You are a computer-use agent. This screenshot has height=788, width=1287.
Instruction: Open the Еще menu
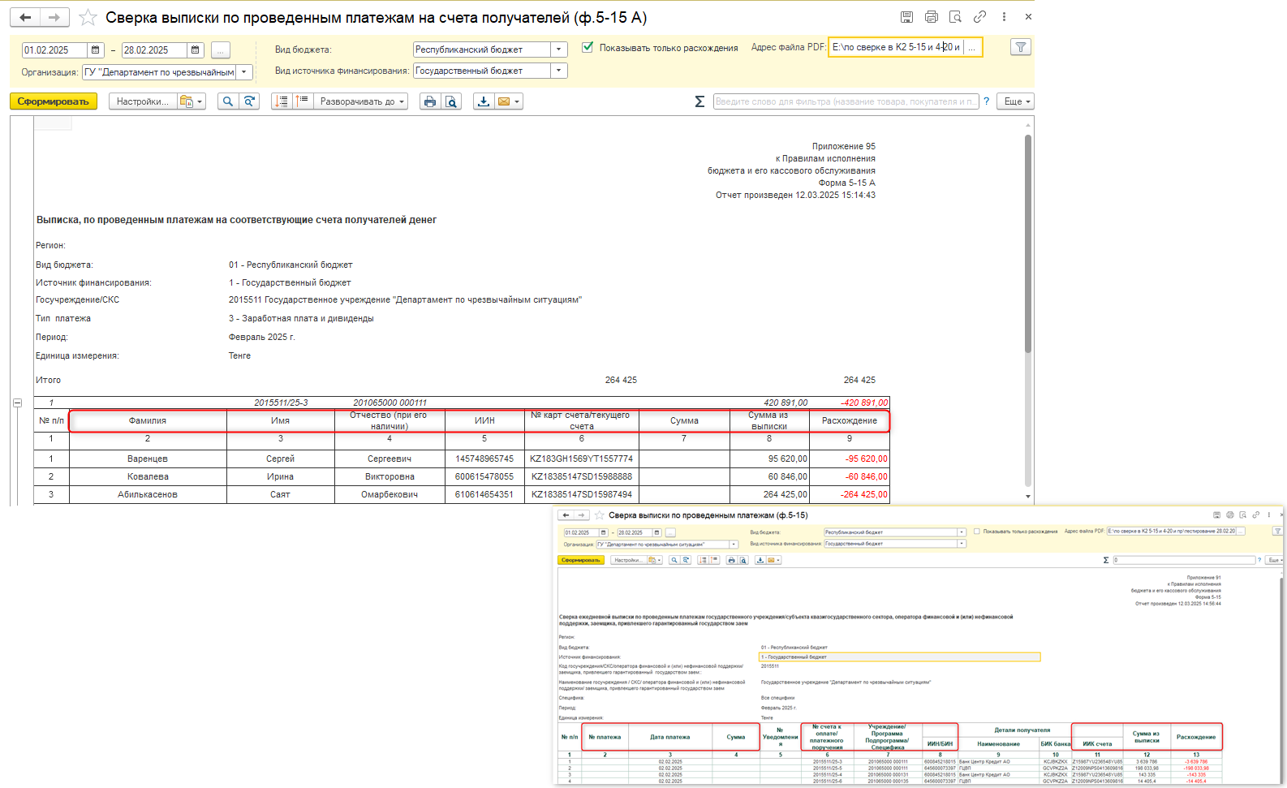[x=1016, y=101]
